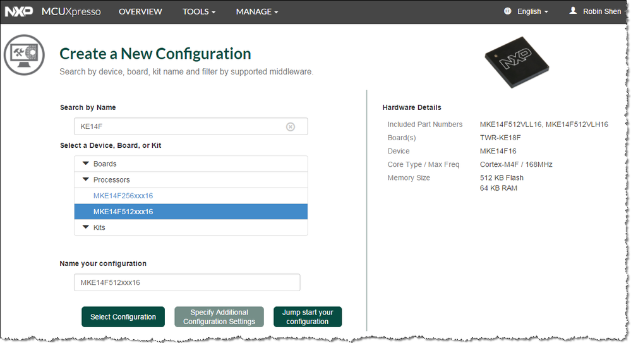Click the Cortex-M4F / 168MHz value

coord(516,164)
